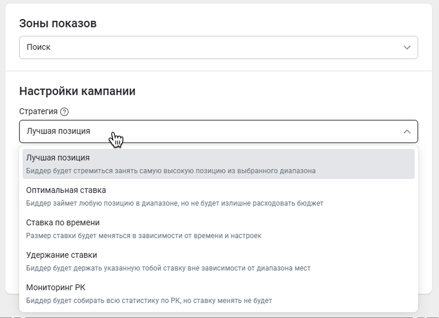Click the help icon next to Стратегия
Viewport: 439px width, 318px height.
(64, 112)
